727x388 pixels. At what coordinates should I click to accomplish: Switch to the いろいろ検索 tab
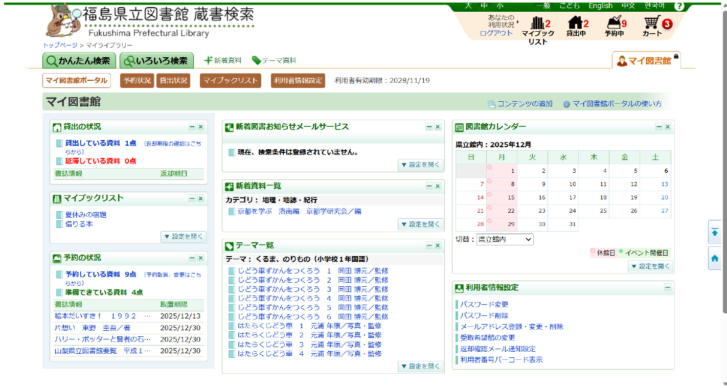click(156, 61)
